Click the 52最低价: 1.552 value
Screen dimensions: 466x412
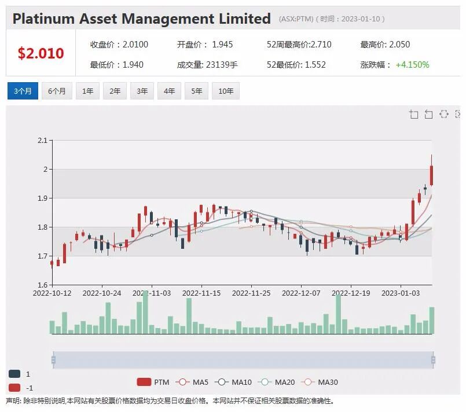pyautogui.click(x=296, y=64)
